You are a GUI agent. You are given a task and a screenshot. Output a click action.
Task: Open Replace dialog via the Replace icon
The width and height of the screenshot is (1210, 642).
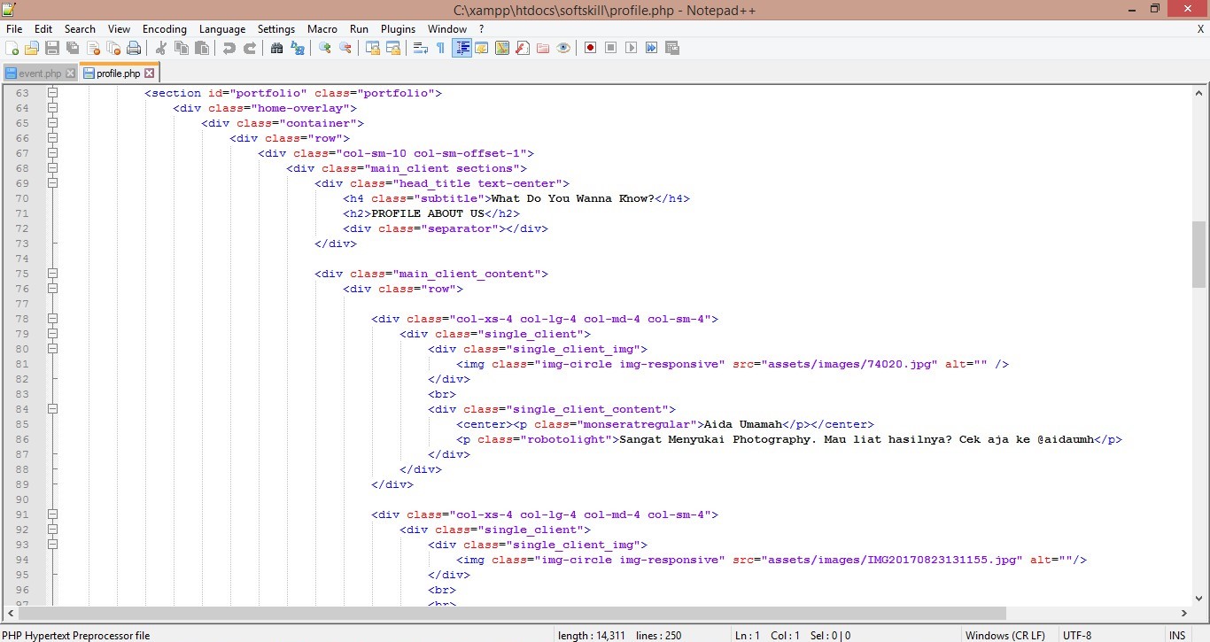298,48
